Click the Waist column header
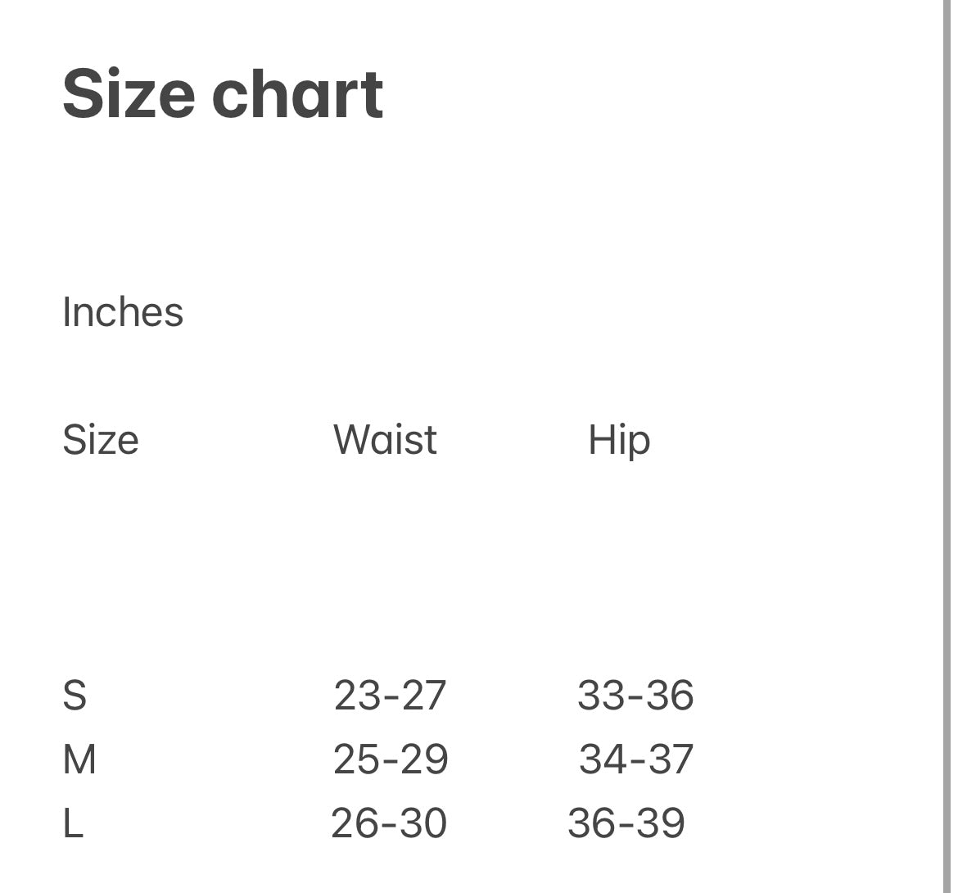This screenshot has height=893, width=958. (385, 440)
